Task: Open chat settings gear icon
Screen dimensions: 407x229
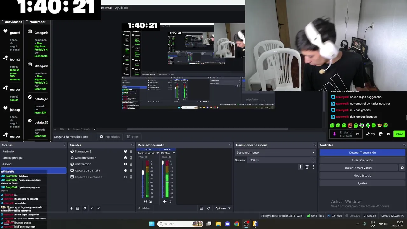Action: (x=388, y=134)
